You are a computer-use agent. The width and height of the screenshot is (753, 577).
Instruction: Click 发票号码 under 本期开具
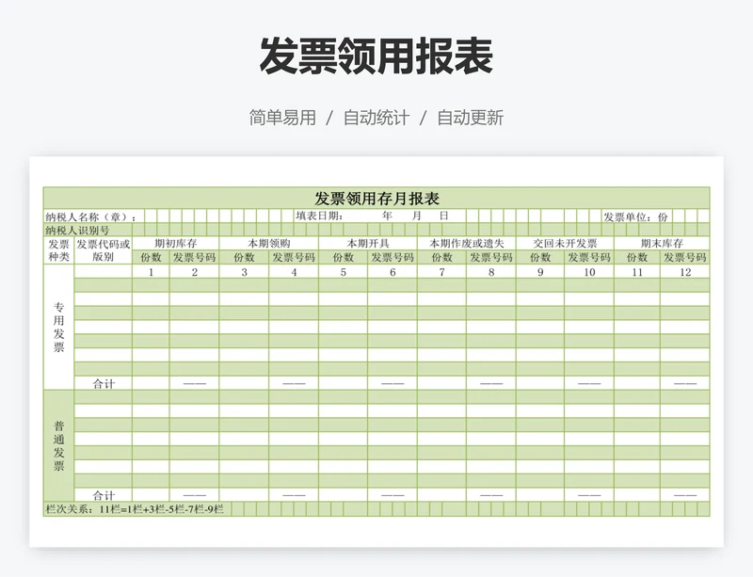tap(393, 258)
